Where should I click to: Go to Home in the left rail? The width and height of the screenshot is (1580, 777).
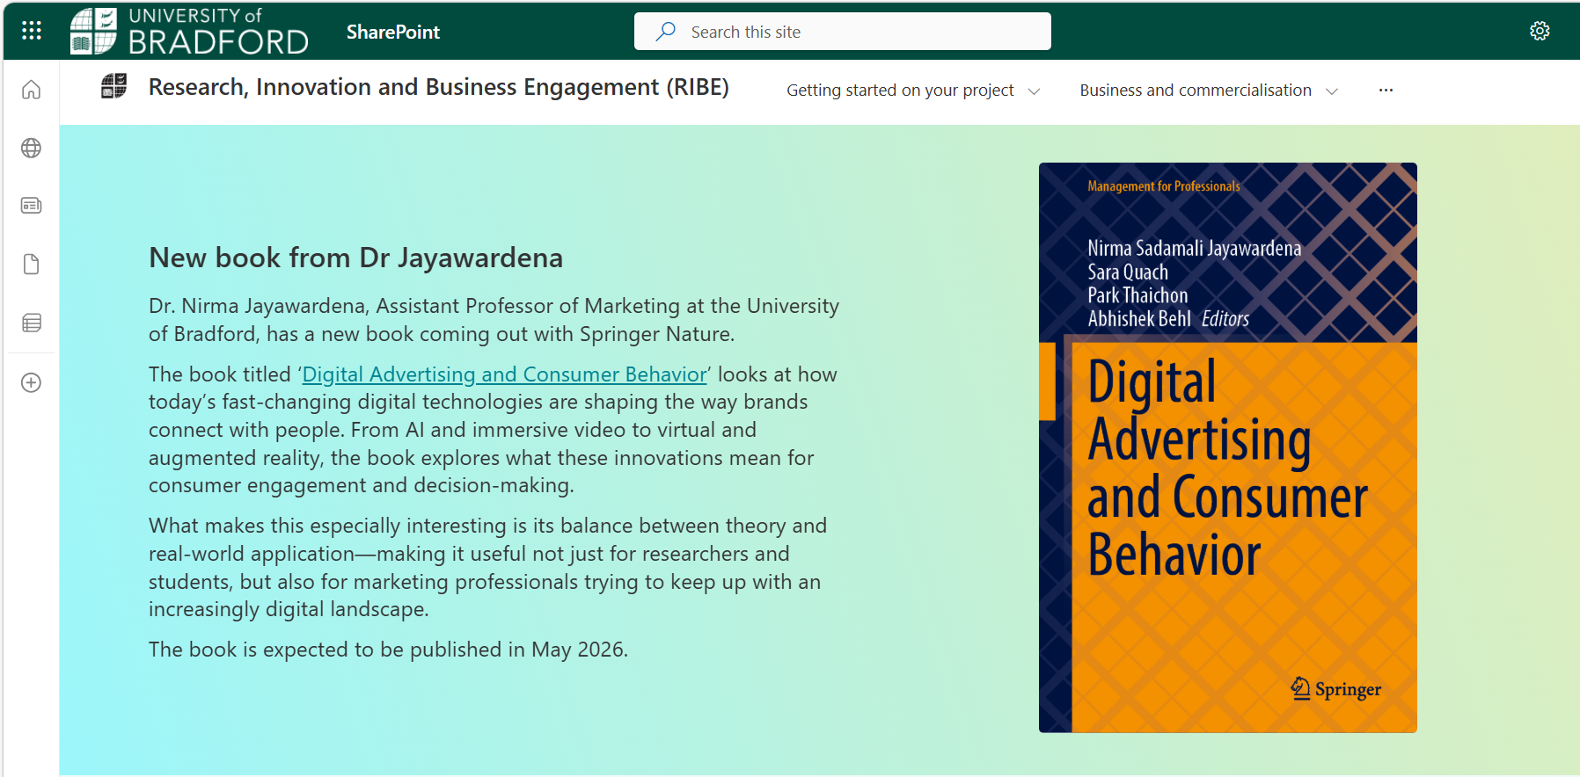(x=32, y=90)
